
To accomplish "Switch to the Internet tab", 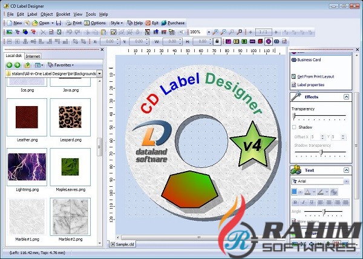I will pyautogui.click(x=33, y=56).
